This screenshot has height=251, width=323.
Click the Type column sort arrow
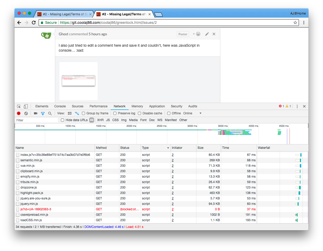click(168, 148)
